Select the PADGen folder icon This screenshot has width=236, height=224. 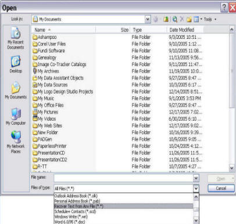pyautogui.click(x=35, y=139)
